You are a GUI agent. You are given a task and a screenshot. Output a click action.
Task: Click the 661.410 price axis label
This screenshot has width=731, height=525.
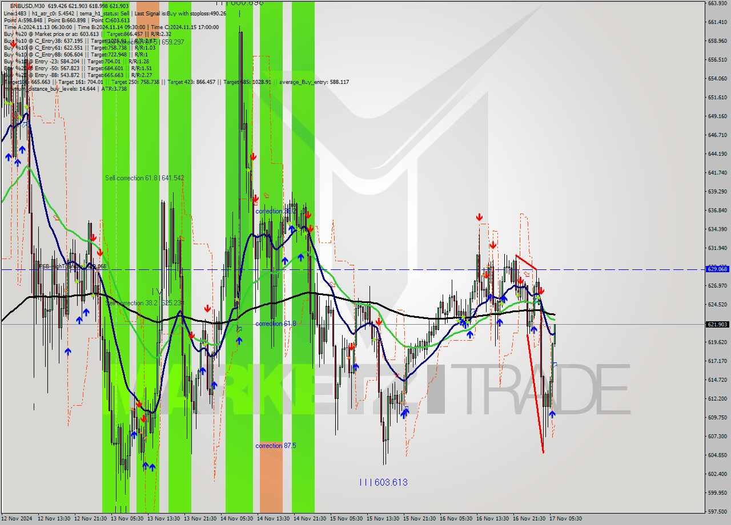[717, 22]
